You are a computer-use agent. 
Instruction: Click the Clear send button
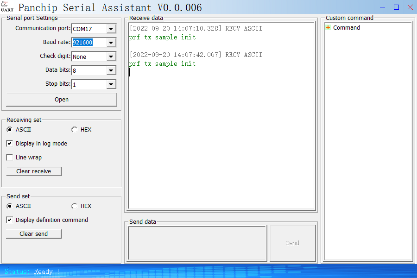[34, 234]
